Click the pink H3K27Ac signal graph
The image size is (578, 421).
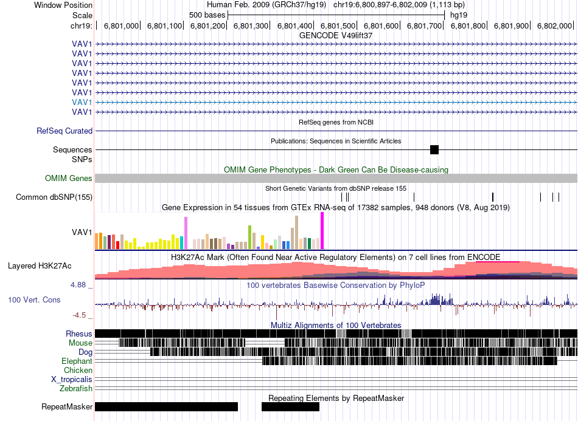(x=336, y=270)
